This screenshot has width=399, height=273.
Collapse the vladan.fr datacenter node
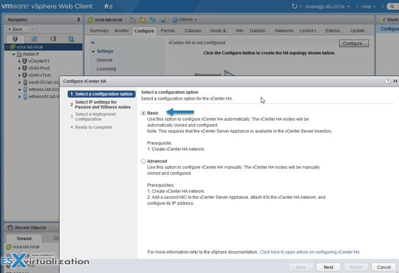coord(13,54)
